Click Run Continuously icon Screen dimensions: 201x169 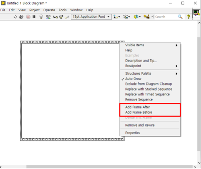pos(21,17)
